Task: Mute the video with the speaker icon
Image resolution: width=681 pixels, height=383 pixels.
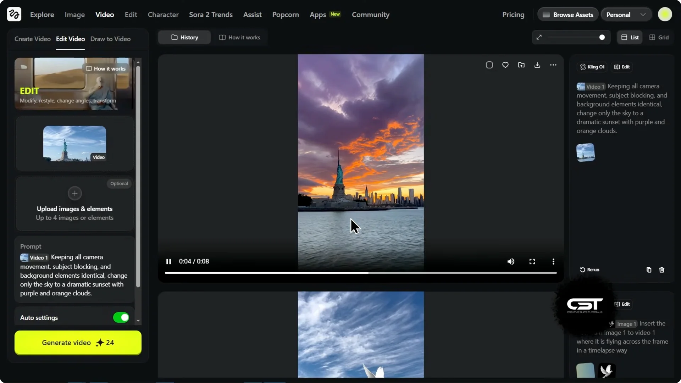Action: (x=511, y=262)
